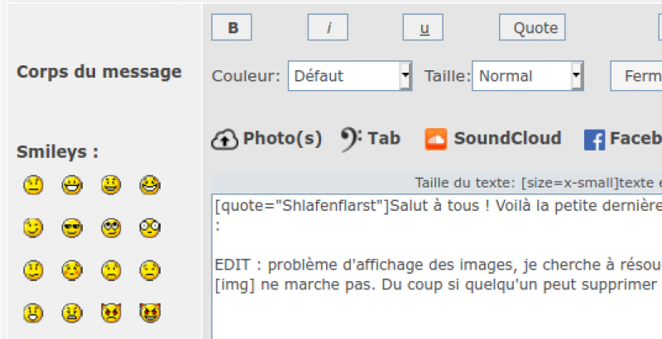The image size is (662, 339).
Task: Insert the winking smiley
Action: click(x=33, y=227)
